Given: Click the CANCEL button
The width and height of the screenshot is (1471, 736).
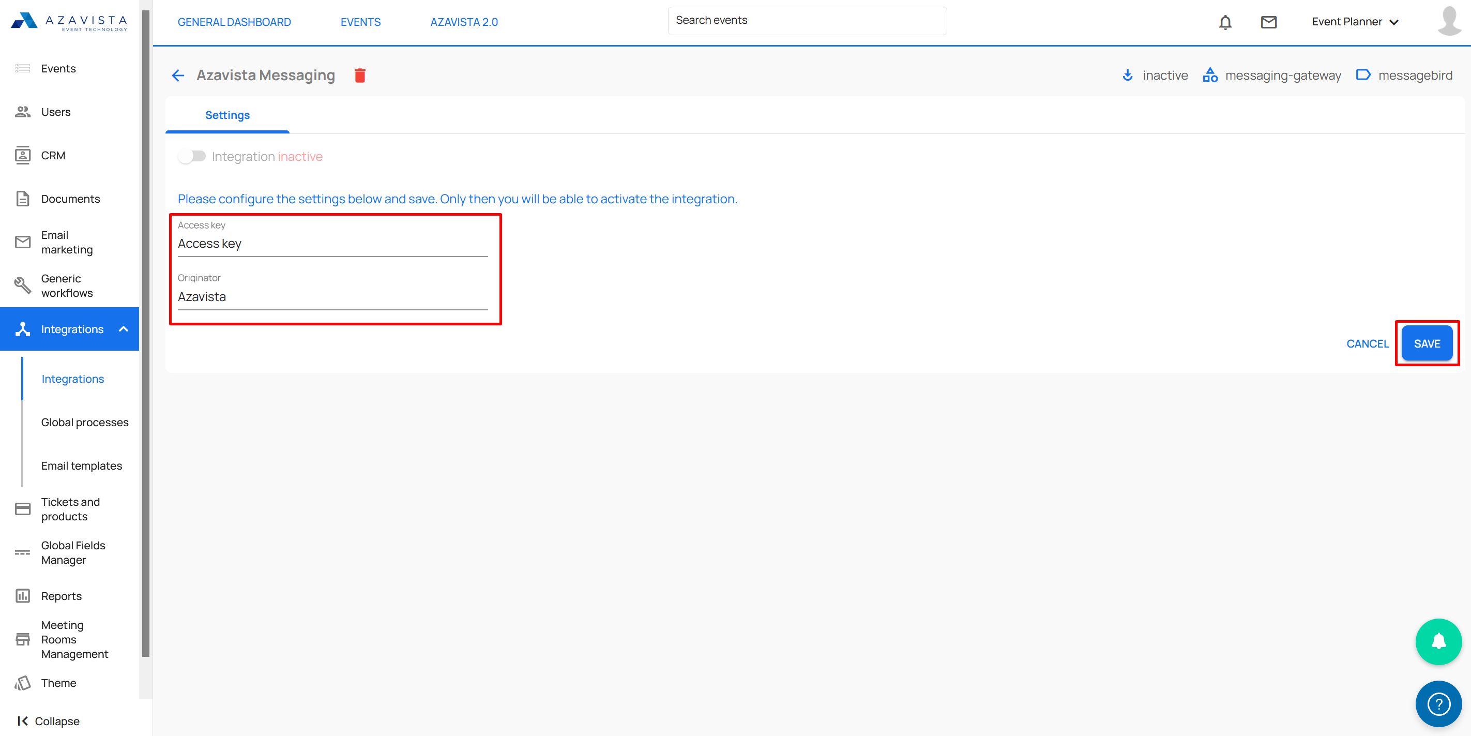Looking at the screenshot, I should 1368,343.
